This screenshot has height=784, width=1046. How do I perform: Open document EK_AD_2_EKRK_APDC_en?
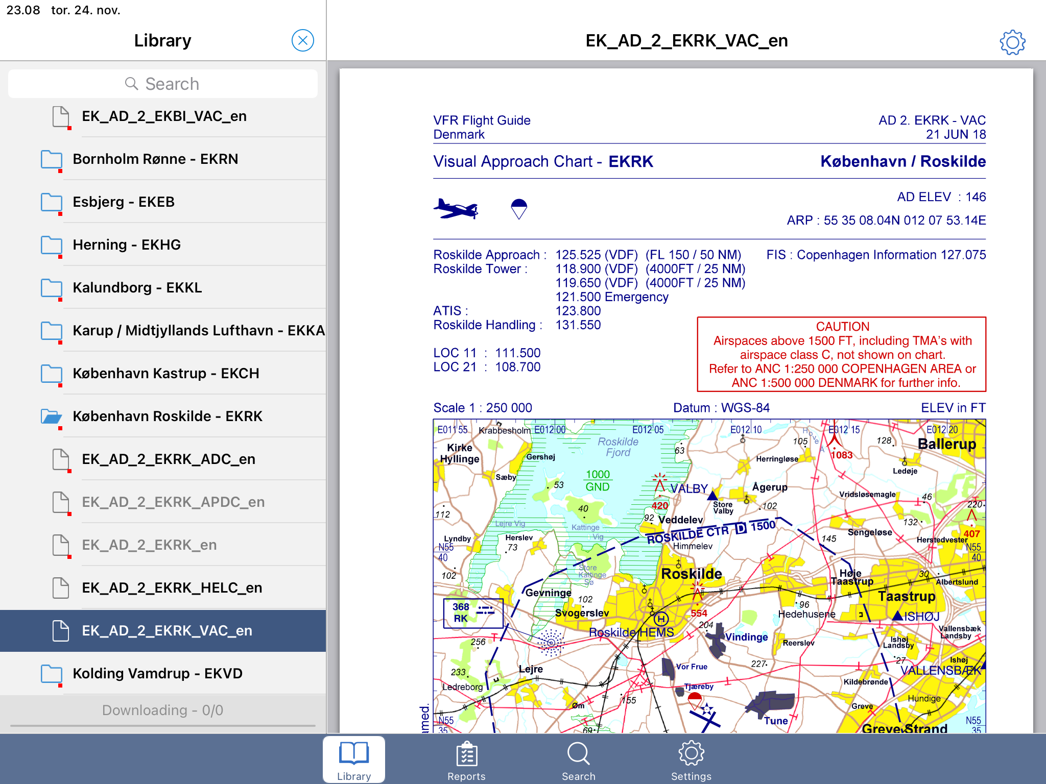click(x=163, y=502)
